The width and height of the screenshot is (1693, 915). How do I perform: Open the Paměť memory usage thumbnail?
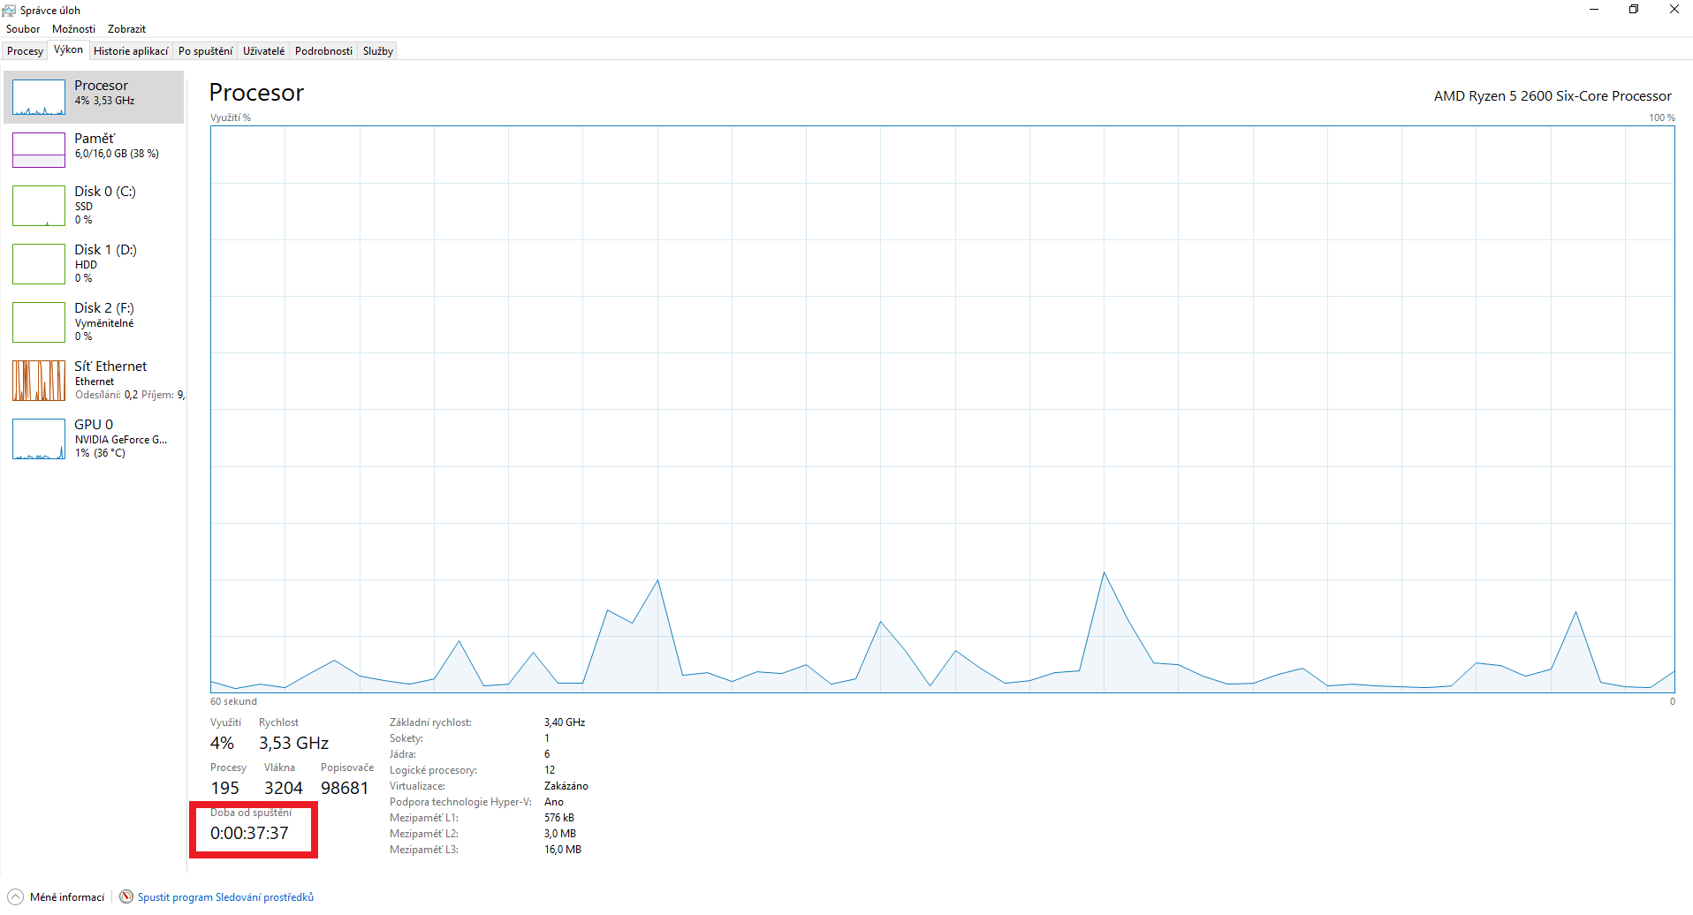coord(39,150)
